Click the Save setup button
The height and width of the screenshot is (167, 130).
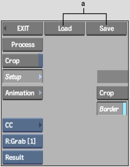[106, 28]
